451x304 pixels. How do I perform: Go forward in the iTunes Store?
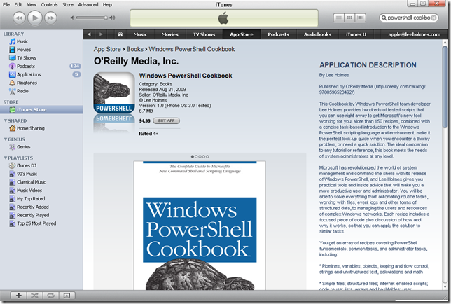[x=101, y=34]
